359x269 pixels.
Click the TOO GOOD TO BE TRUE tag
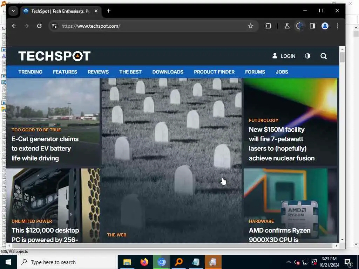coord(36,130)
